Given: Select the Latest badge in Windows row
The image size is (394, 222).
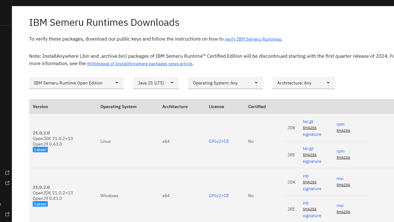Looking at the screenshot, I should click(40, 204).
